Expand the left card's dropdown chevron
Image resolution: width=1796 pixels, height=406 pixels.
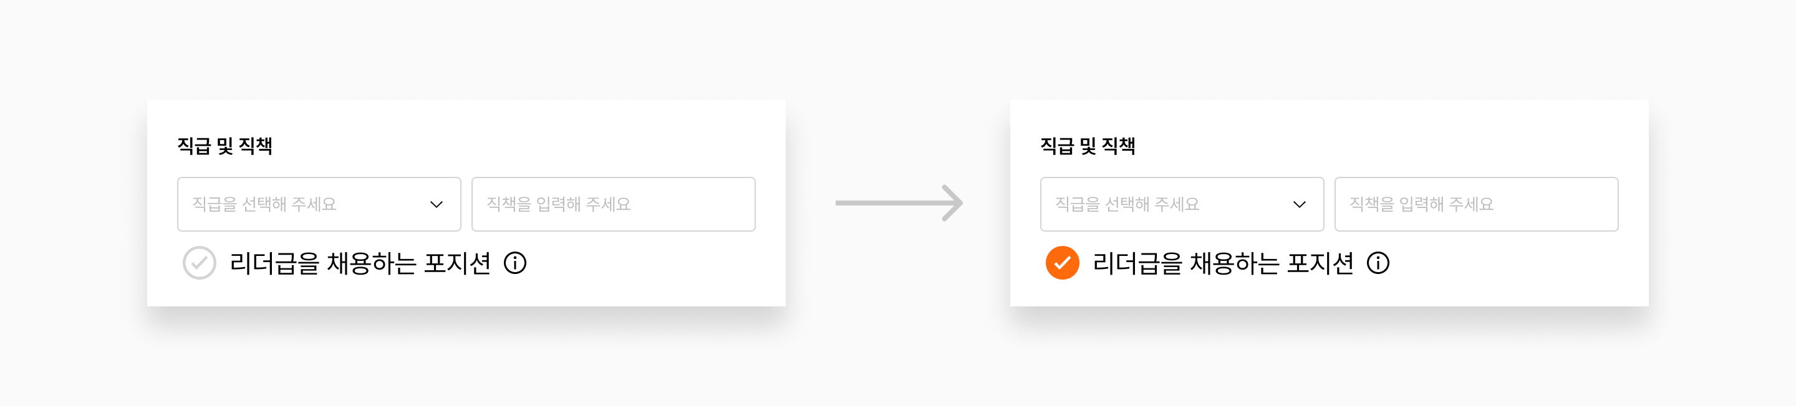(437, 205)
